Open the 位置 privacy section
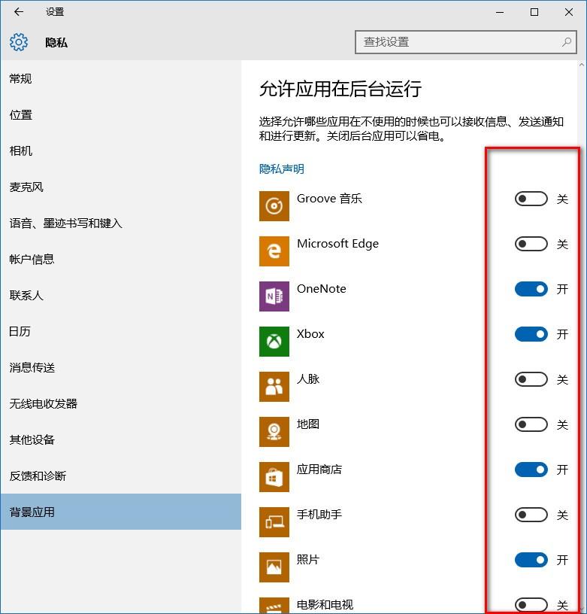The image size is (587, 614). (21, 115)
